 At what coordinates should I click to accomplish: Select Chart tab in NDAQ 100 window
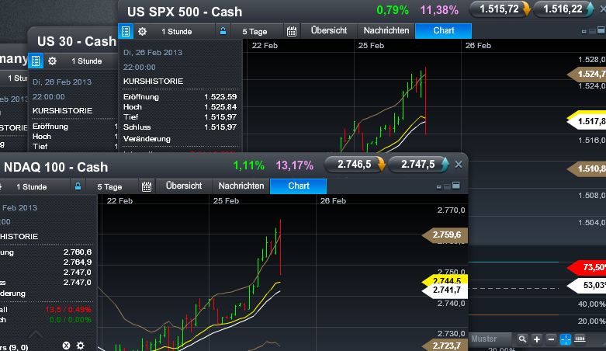(299, 186)
